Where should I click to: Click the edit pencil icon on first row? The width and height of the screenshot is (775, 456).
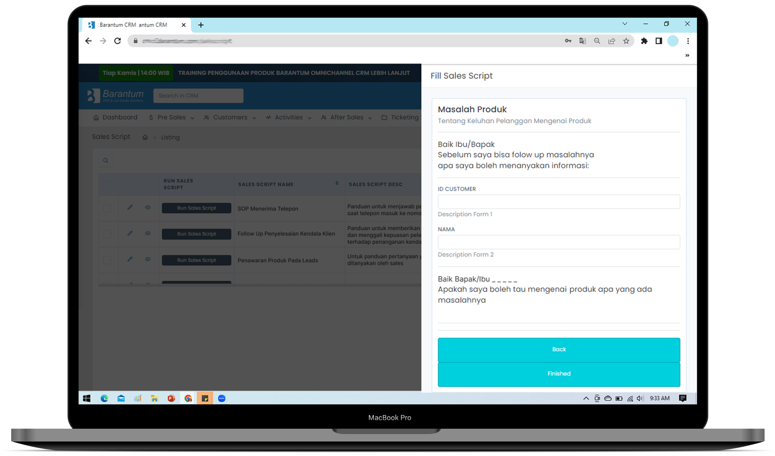130,207
